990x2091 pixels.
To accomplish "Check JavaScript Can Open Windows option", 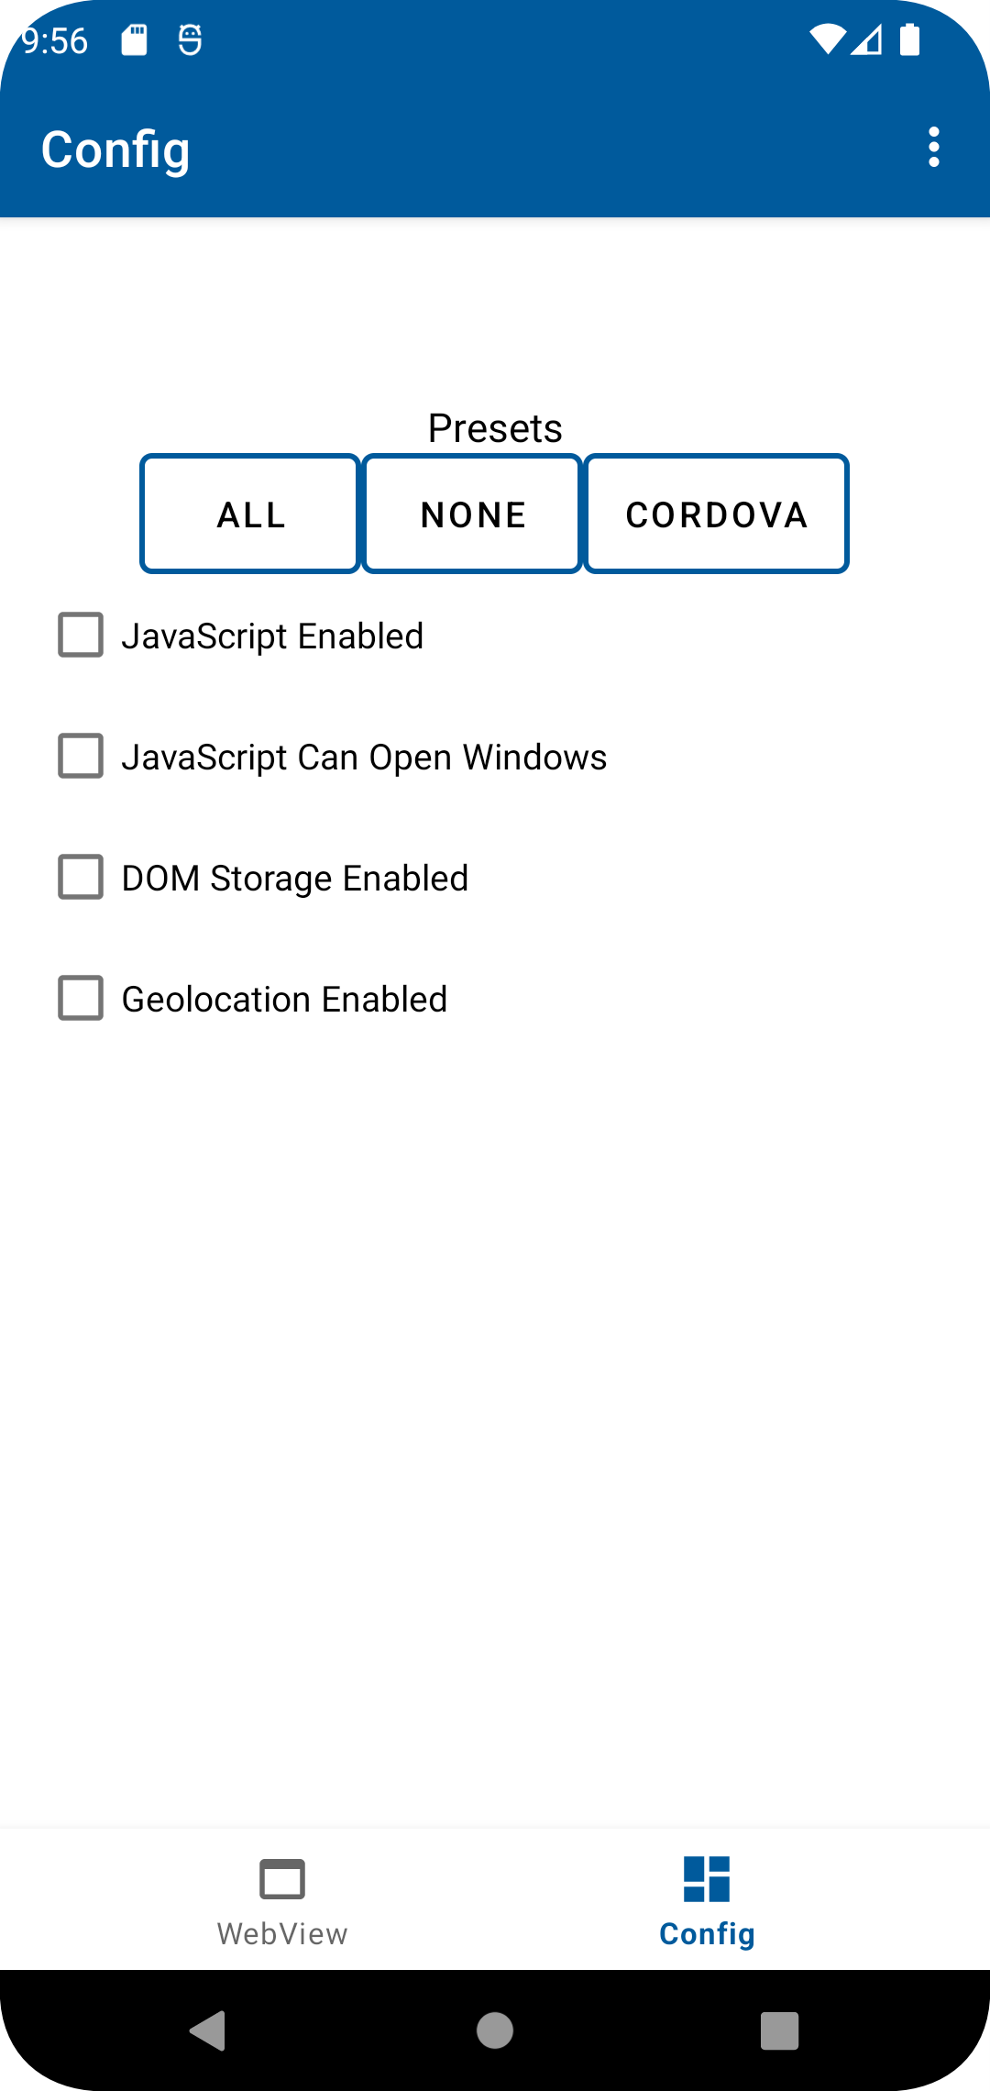I will [x=81, y=757].
